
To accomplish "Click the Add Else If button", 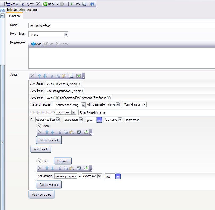I will [41, 149].
